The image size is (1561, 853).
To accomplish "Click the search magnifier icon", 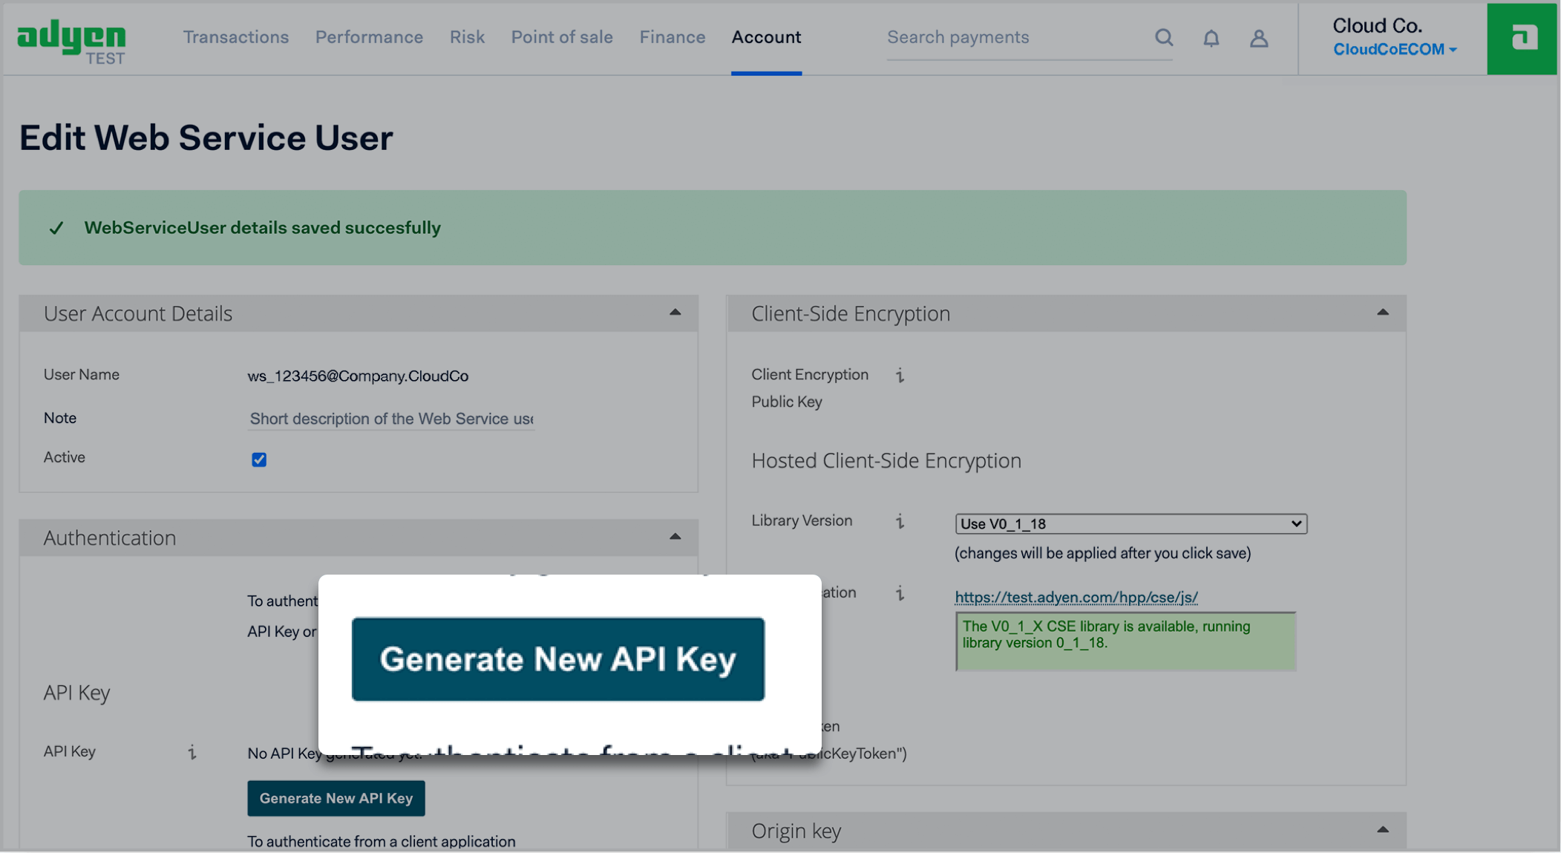I will click(x=1163, y=37).
